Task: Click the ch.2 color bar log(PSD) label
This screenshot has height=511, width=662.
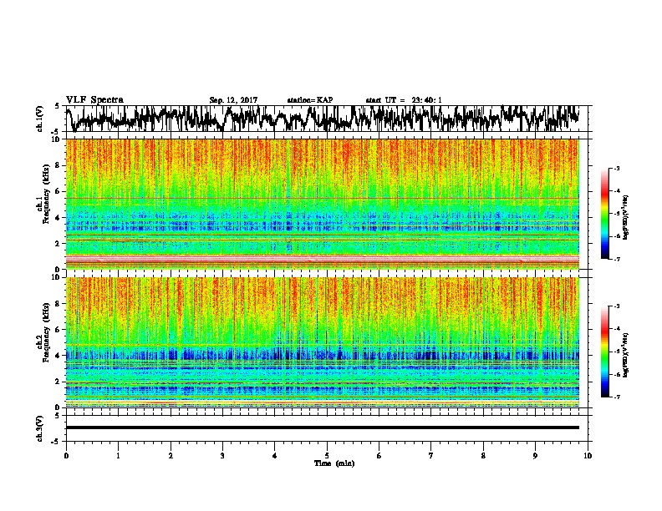Action: click(x=626, y=355)
